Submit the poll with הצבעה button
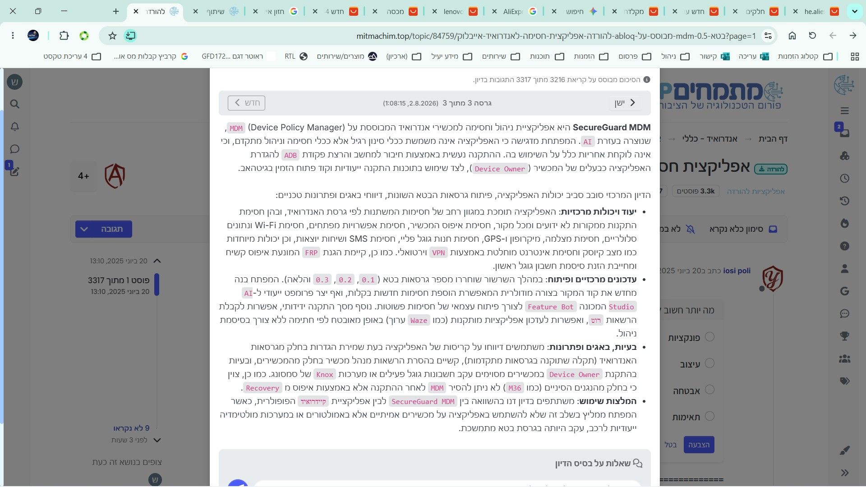 pos(699,445)
